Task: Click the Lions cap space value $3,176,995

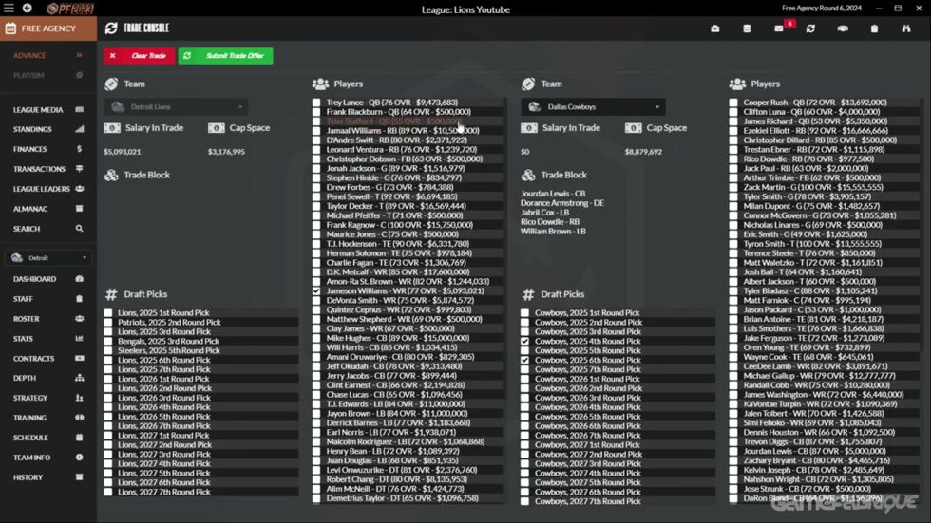Action: (x=226, y=152)
